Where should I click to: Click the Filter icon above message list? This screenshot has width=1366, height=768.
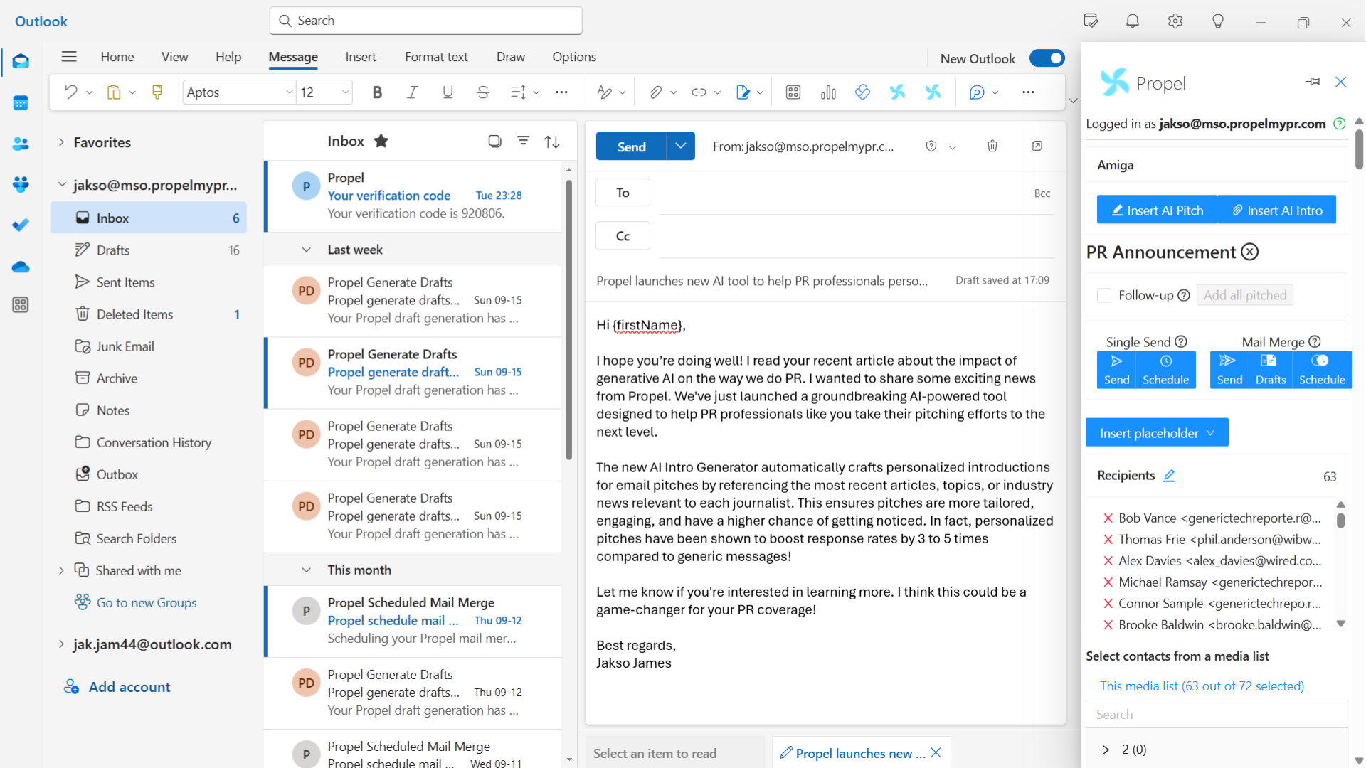coord(523,141)
